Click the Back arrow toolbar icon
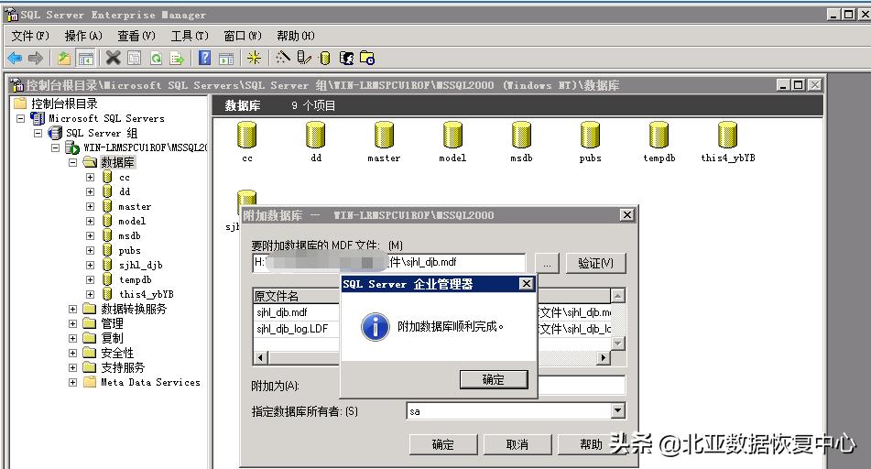The image size is (871, 469). [x=15, y=58]
